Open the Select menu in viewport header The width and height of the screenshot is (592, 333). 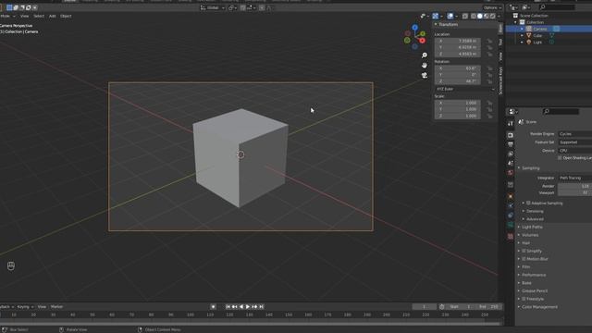(39, 17)
